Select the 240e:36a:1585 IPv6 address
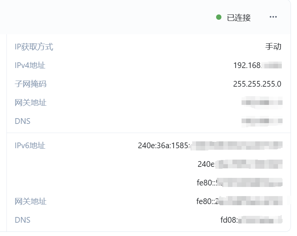This screenshot has height=236, width=297. coord(210,146)
